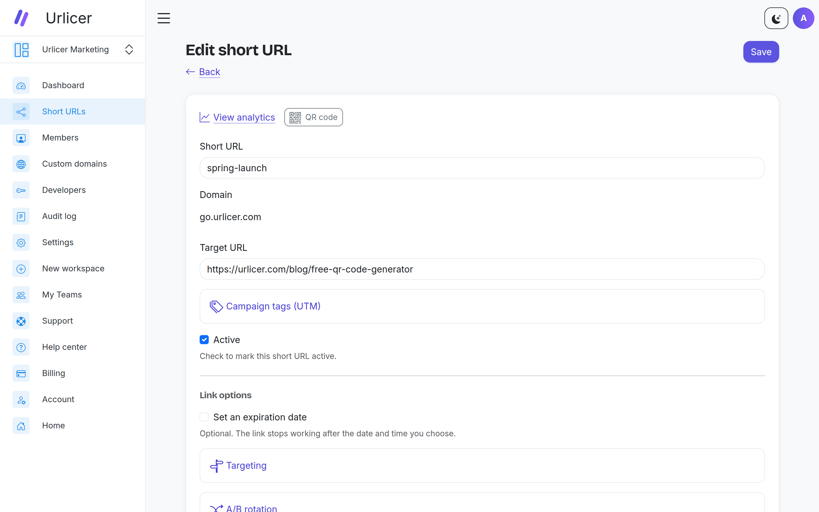Focus the Target URL input field
Image resolution: width=819 pixels, height=512 pixels.
(482, 269)
